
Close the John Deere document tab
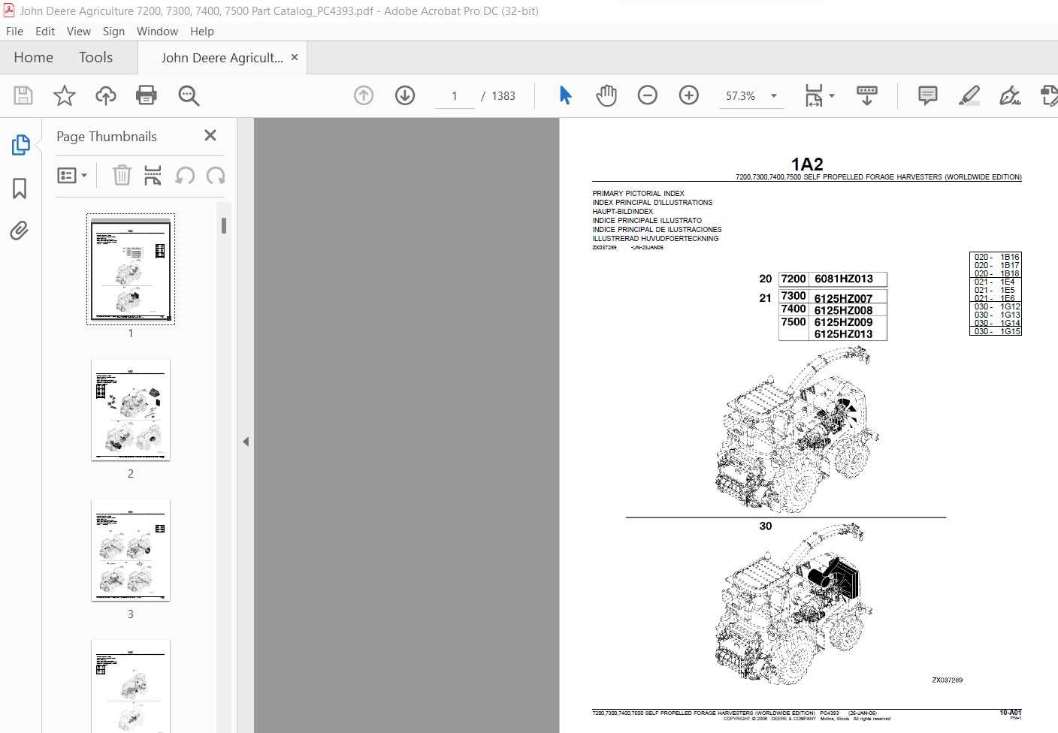(295, 57)
